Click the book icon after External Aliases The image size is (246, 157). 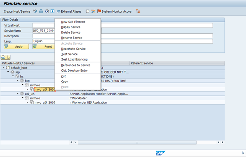point(88,11)
